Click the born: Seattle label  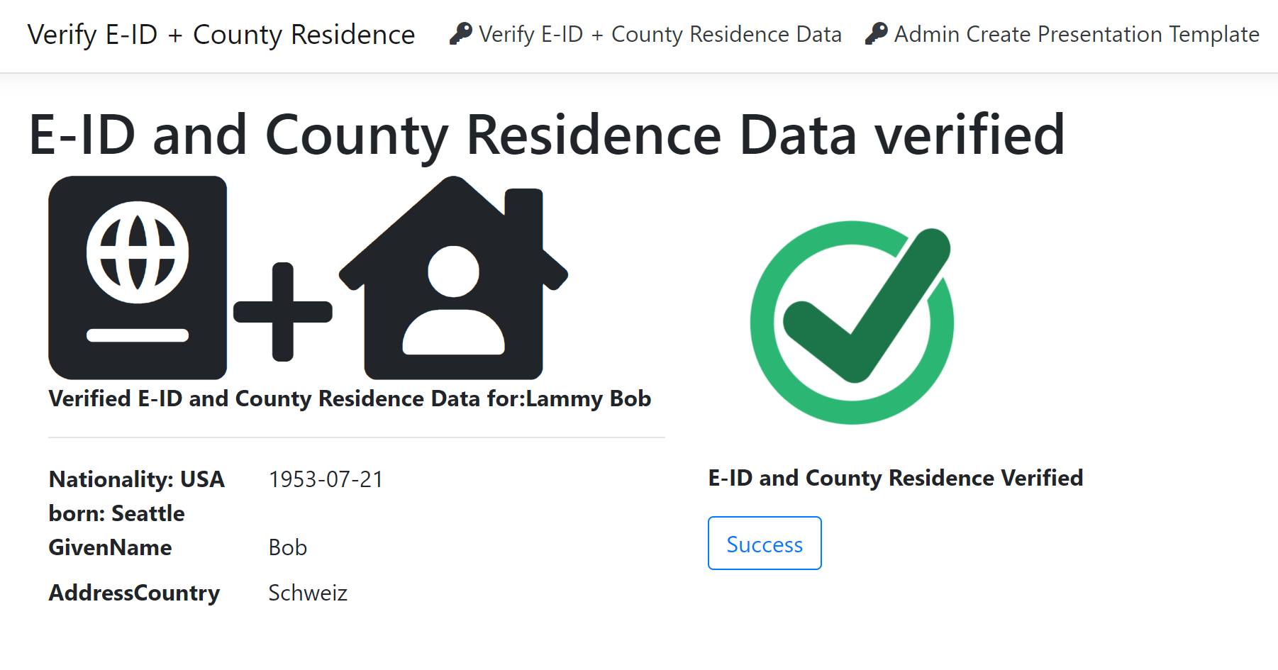pyautogui.click(x=117, y=513)
